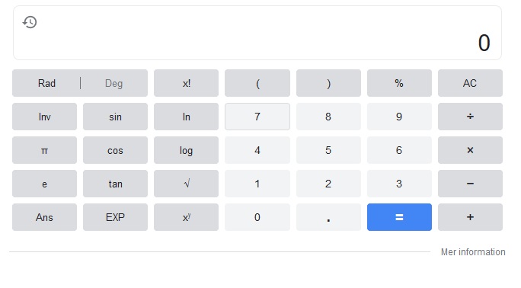
Task: Toggle the Inv inverse functions key
Action: pos(44,117)
